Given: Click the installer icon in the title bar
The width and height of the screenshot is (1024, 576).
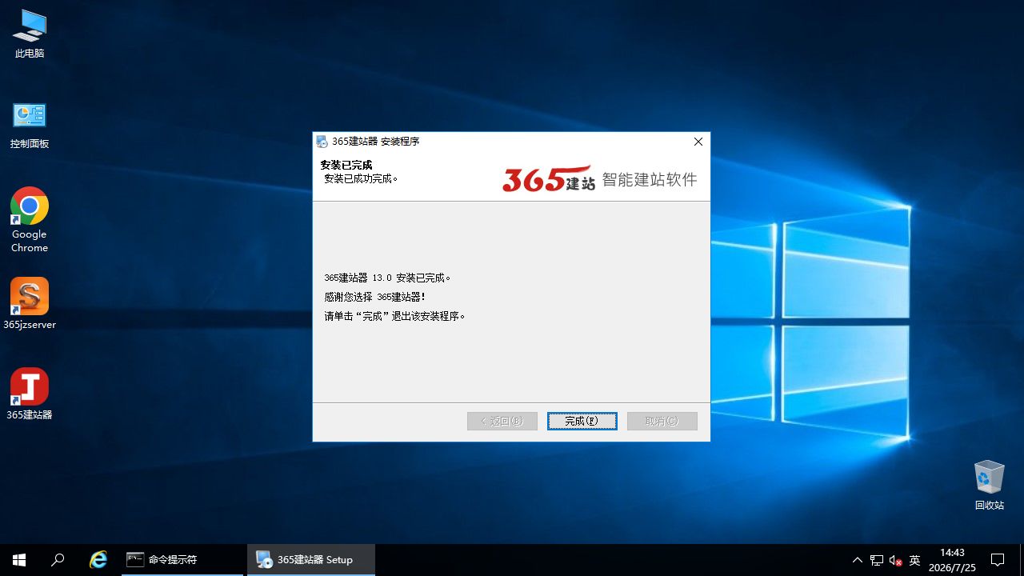Looking at the screenshot, I should [x=322, y=142].
